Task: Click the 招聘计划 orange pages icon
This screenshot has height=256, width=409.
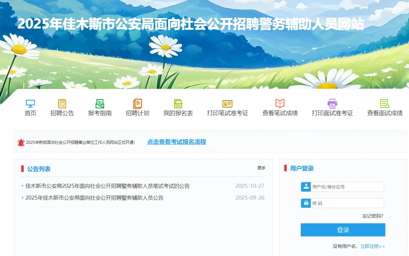Action: click(138, 104)
